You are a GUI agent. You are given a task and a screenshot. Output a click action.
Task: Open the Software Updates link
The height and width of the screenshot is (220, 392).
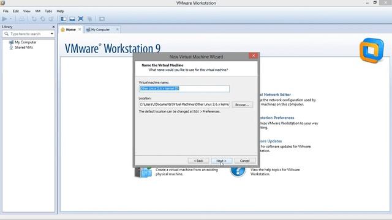tap(271, 141)
